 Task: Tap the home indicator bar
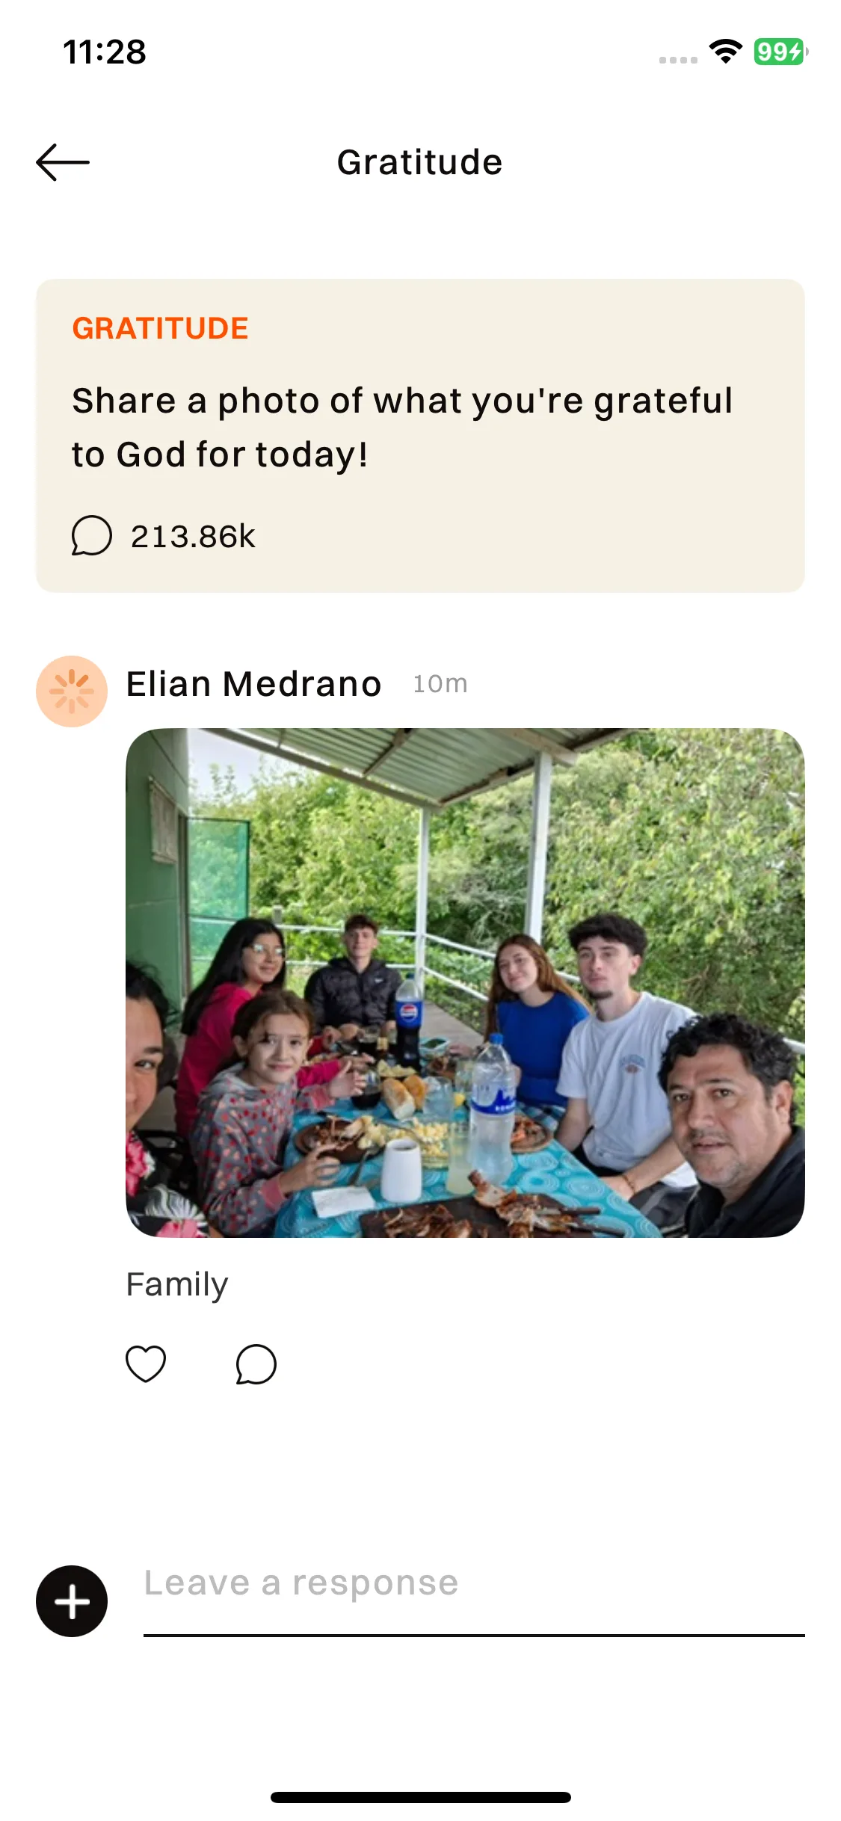(421, 1797)
